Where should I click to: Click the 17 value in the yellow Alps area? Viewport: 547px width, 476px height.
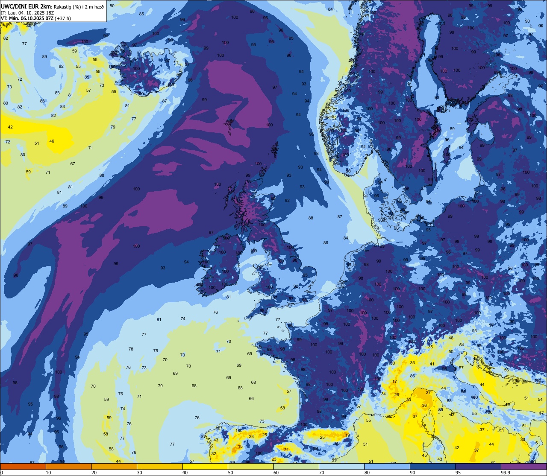[x=394, y=382]
